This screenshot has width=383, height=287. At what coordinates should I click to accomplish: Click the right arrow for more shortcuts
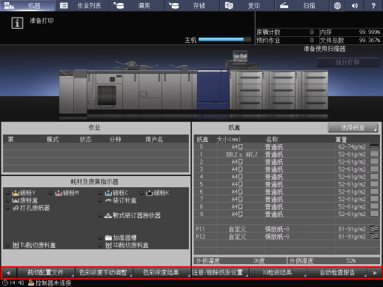tap(375, 273)
